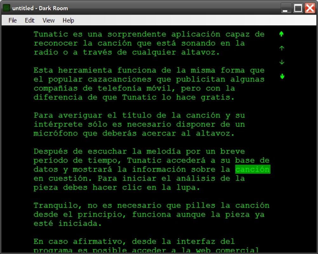Click the thin up arrow scroll icon
The width and height of the screenshot is (318, 254).
[282, 48]
